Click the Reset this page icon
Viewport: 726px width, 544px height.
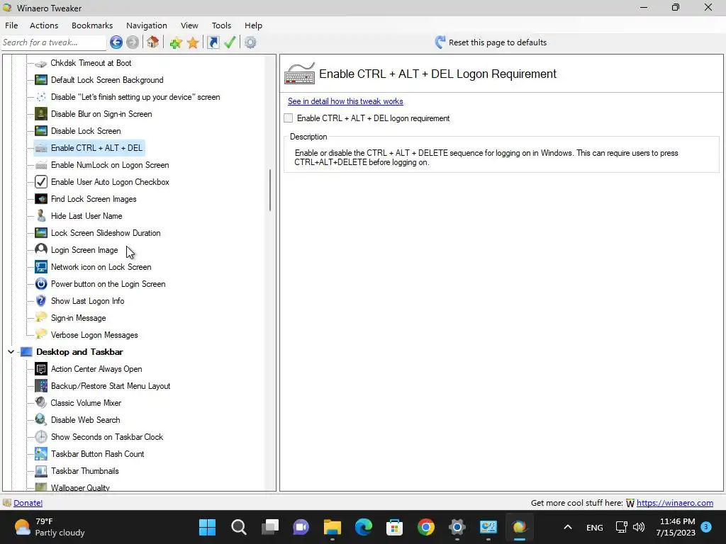(x=440, y=42)
